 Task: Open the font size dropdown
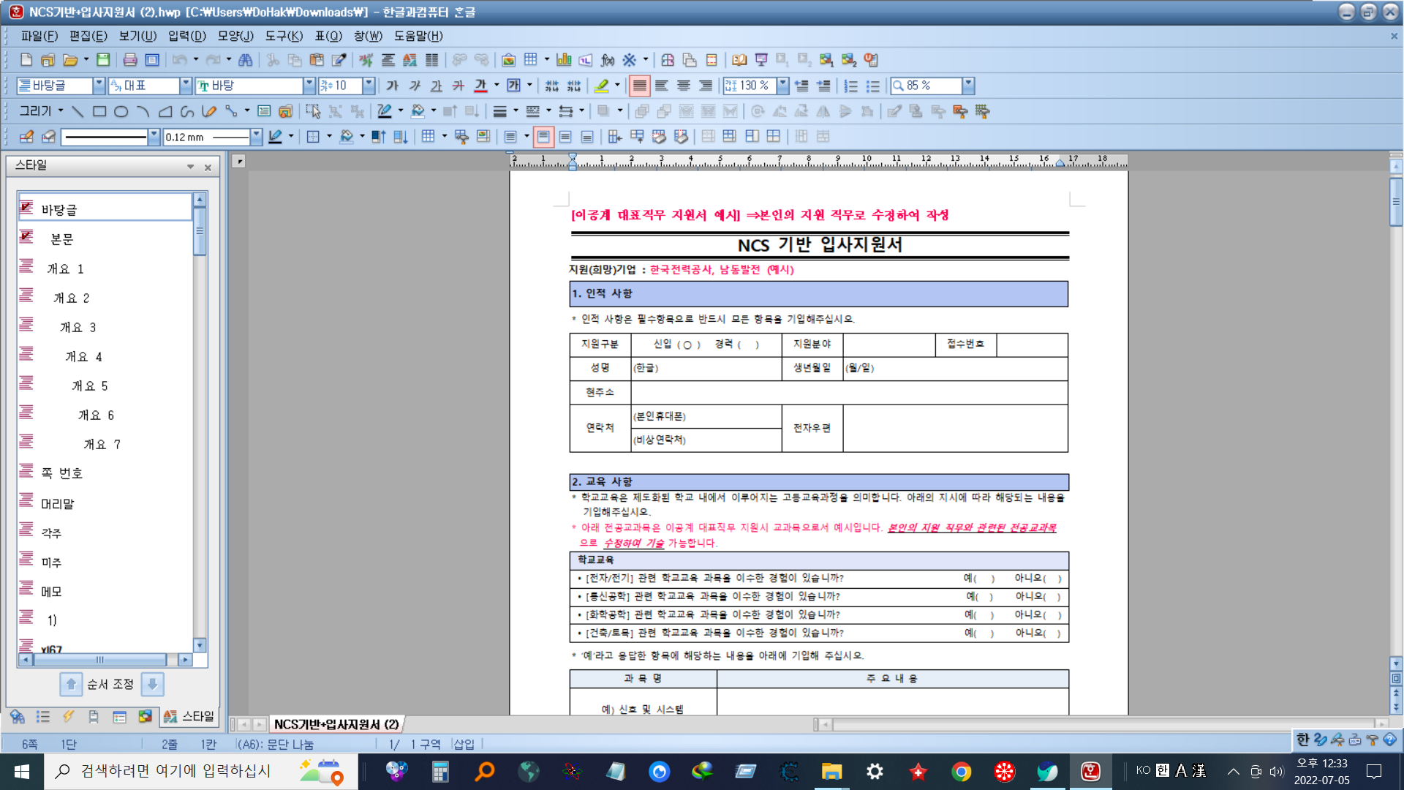(369, 86)
